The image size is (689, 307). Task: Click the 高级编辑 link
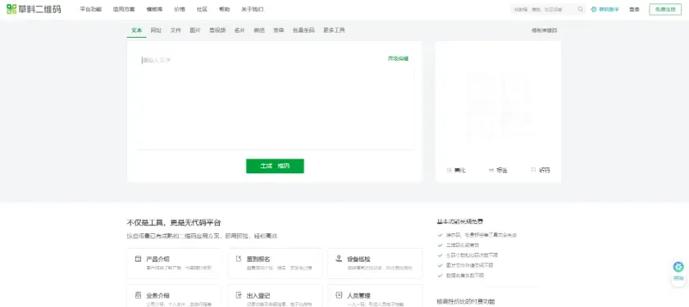[x=398, y=58]
